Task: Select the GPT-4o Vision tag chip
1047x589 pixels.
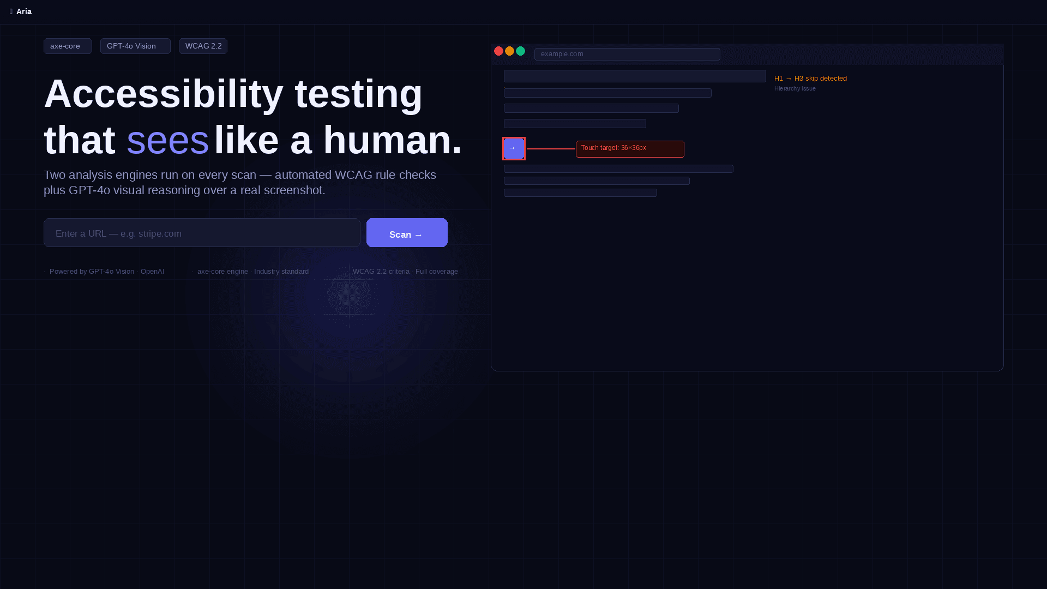Action: [x=135, y=46]
